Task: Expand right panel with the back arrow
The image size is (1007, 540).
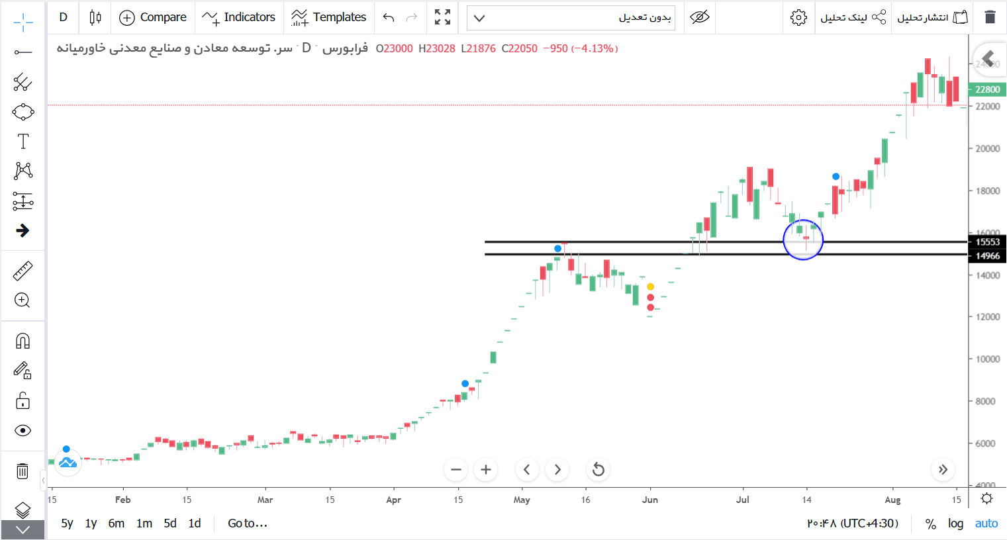Action: pos(988,58)
